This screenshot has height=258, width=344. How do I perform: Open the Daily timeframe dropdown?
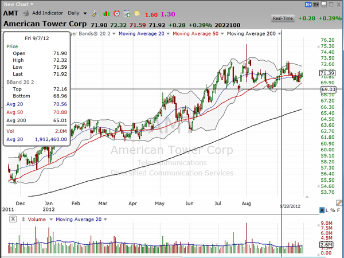pyautogui.click(x=77, y=13)
